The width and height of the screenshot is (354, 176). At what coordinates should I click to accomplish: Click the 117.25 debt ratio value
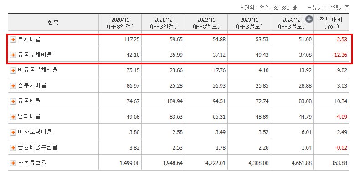click(132, 40)
